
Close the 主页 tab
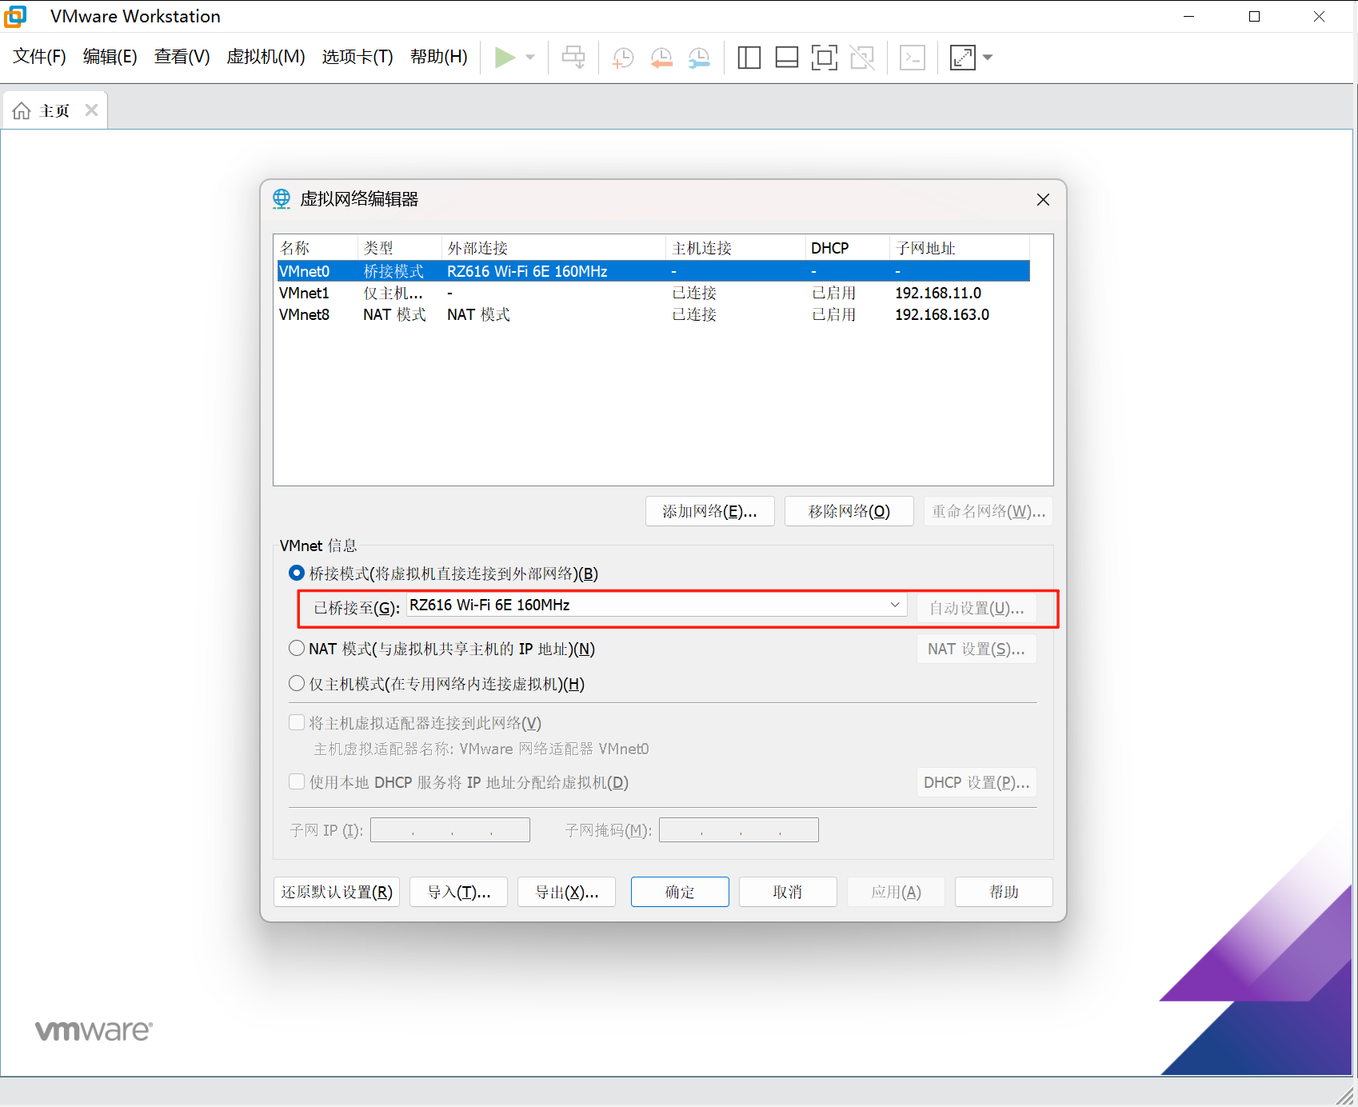pos(91,110)
